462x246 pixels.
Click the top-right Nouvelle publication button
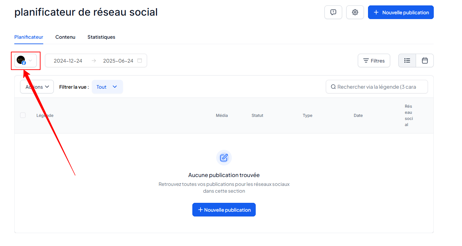[x=401, y=12]
